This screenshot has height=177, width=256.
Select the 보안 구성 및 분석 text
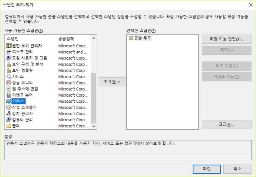pos(28,64)
